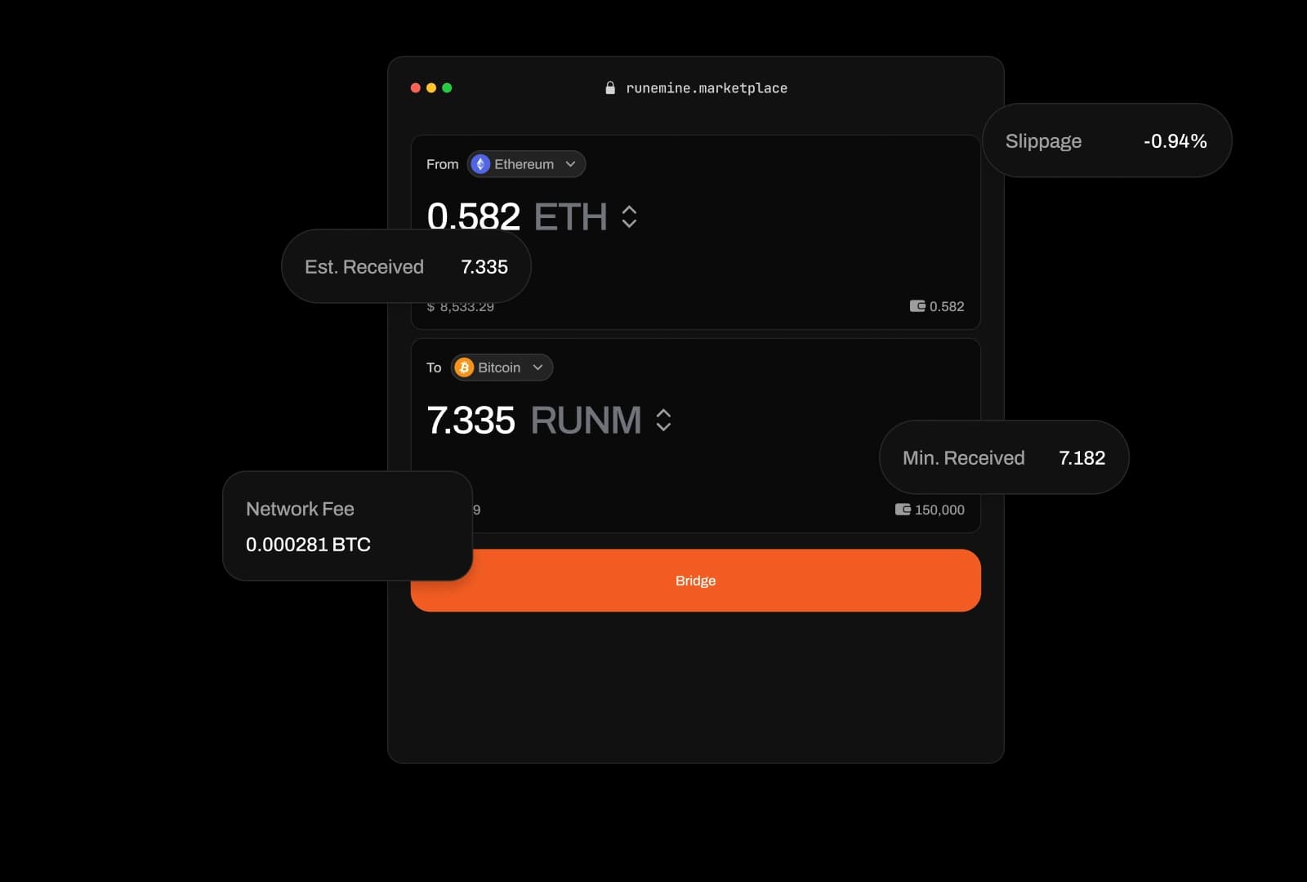1307x882 pixels.
Task: Open the ETH token selector arrows
Action: (x=629, y=216)
